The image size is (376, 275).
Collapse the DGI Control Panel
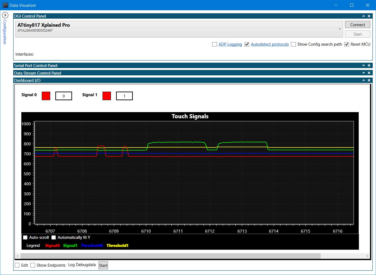364,16
